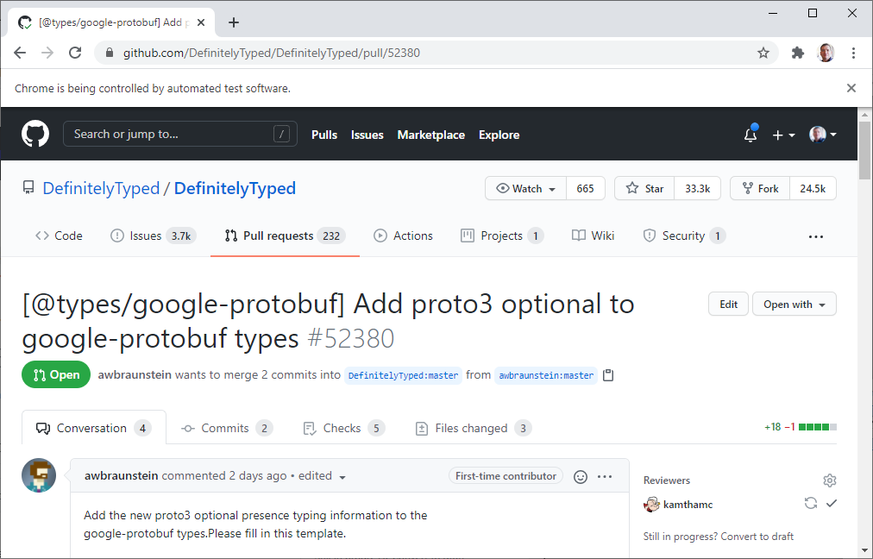Add a reaction with the smiley icon
The height and width of the screenshot is (559, 873).
click(x=581, y=476)
